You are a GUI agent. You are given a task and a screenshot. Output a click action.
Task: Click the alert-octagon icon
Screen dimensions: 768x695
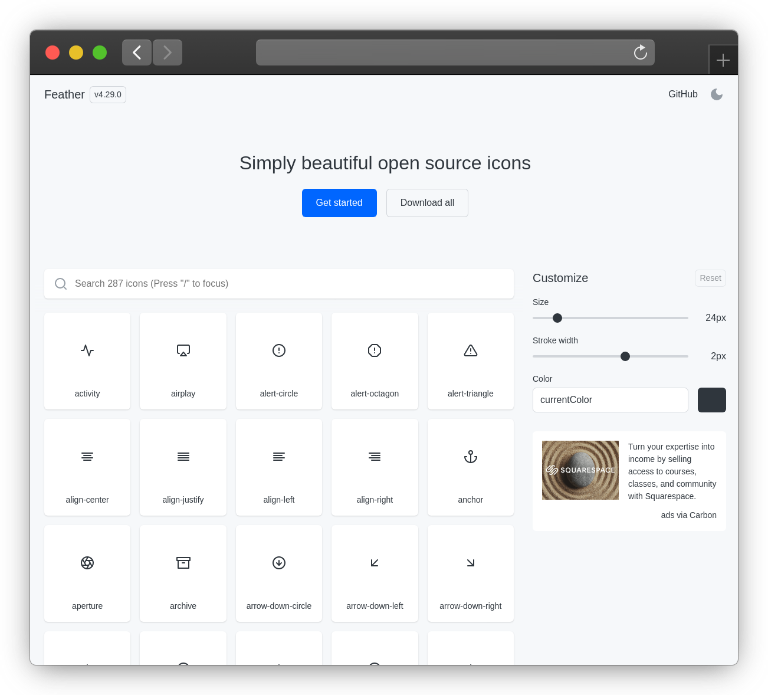tap(375, 350)
